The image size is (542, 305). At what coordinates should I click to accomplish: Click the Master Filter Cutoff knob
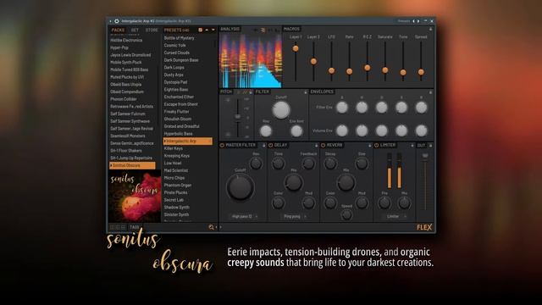tap(241, 187)
